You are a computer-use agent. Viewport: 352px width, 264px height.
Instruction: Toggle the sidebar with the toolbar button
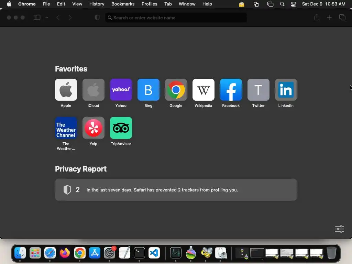[x=37, y=18]
